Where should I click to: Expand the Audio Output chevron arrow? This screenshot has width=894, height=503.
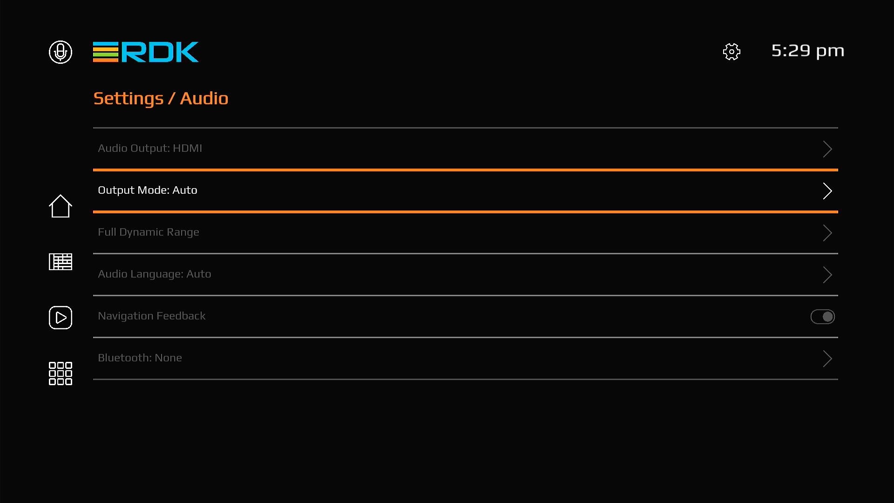coord(827,149)
